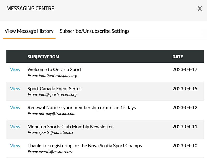Click the 2023-04-17 date cell
Screen dimensions: 207x158
185,69
